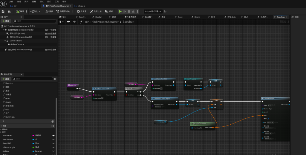Screen dimensions: 306x155
Task: Click the pink Slot Name variable color
Action: click(x=33, y=135)
